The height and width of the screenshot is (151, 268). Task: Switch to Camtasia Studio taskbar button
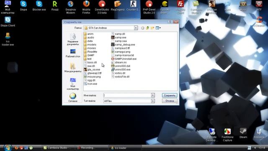coord(58,148)
